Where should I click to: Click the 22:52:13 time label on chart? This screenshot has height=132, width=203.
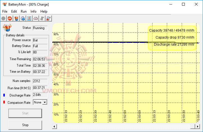[66, 116]
